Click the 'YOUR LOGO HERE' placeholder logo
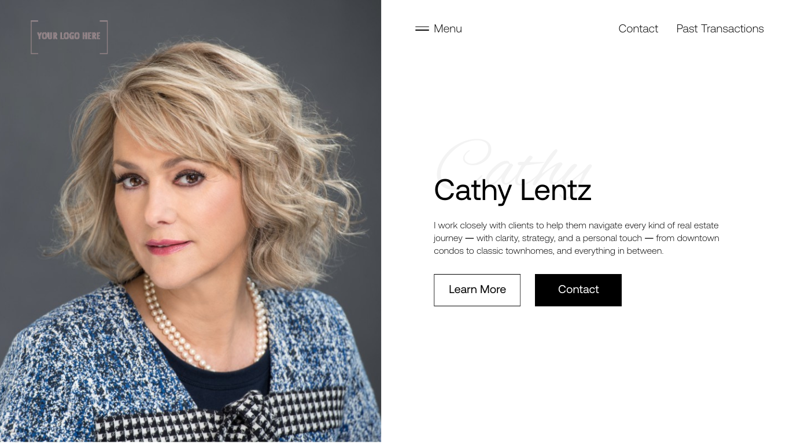Viewport: 790px width, 444px height. pyautogui.click(x=69, y=37)
